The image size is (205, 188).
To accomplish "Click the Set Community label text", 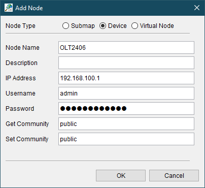I will click(x=27, y=139).
